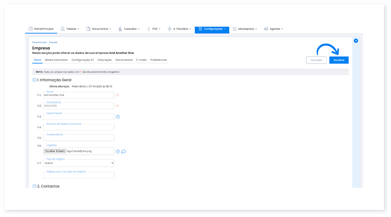Click the Documentos file icon in navbar

pos(88,29)
